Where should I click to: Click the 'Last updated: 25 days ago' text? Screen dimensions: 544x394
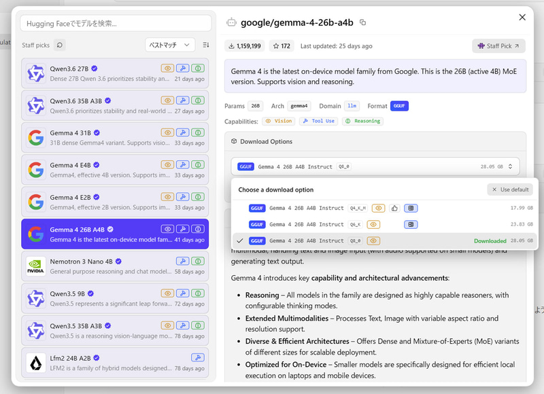[x=336, y=46]
